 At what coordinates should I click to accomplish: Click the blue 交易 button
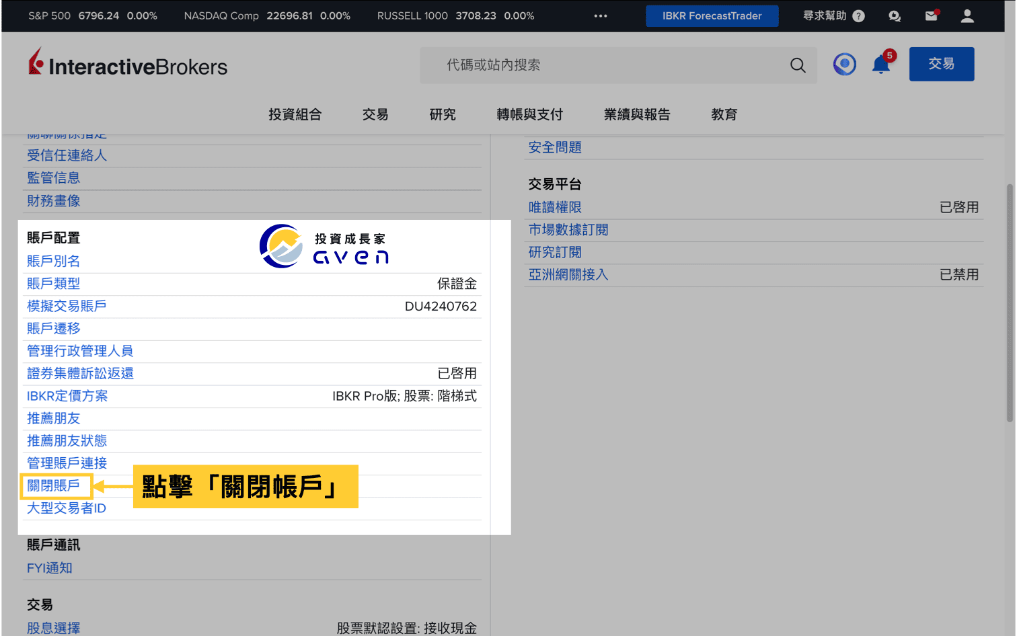(941, 64)
